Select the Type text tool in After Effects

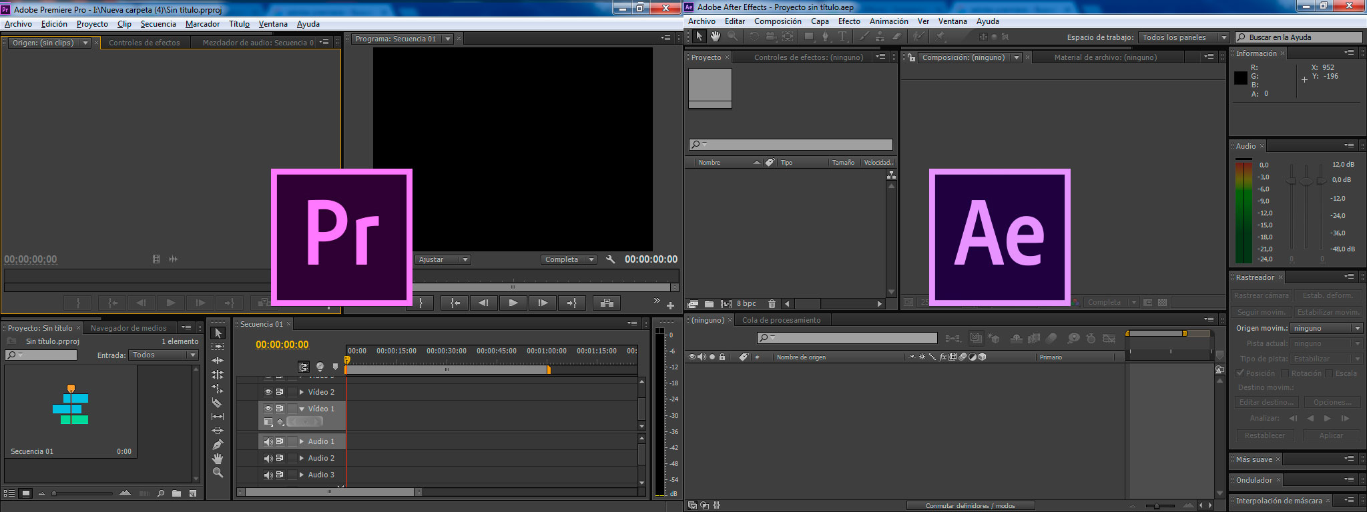pos(842,37)
